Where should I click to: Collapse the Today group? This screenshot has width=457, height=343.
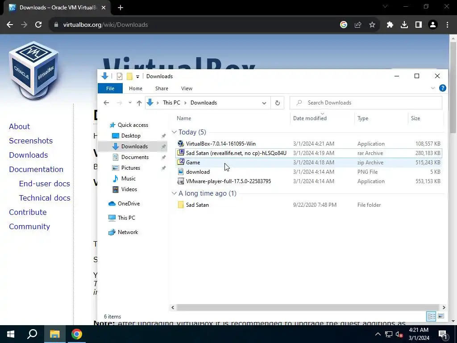174,132
